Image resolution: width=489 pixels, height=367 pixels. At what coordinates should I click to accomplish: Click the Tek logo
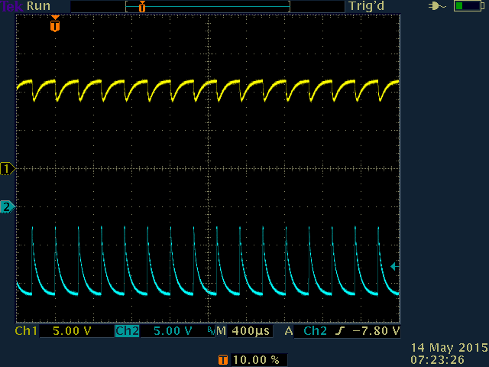12,6
